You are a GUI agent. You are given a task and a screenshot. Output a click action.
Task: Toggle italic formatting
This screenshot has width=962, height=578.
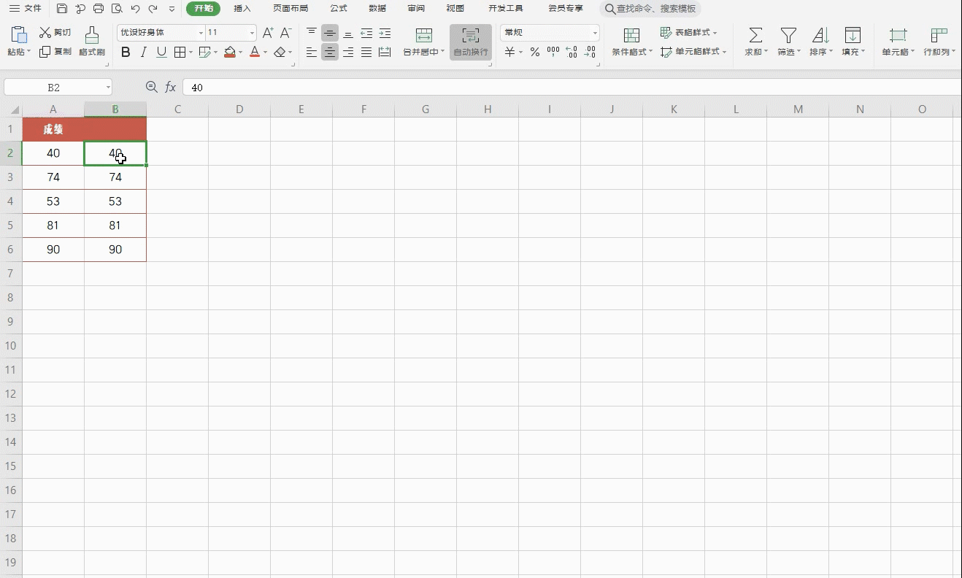point(143,52)
